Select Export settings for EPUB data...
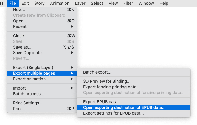197x125 pixels. tap(113, 113)
